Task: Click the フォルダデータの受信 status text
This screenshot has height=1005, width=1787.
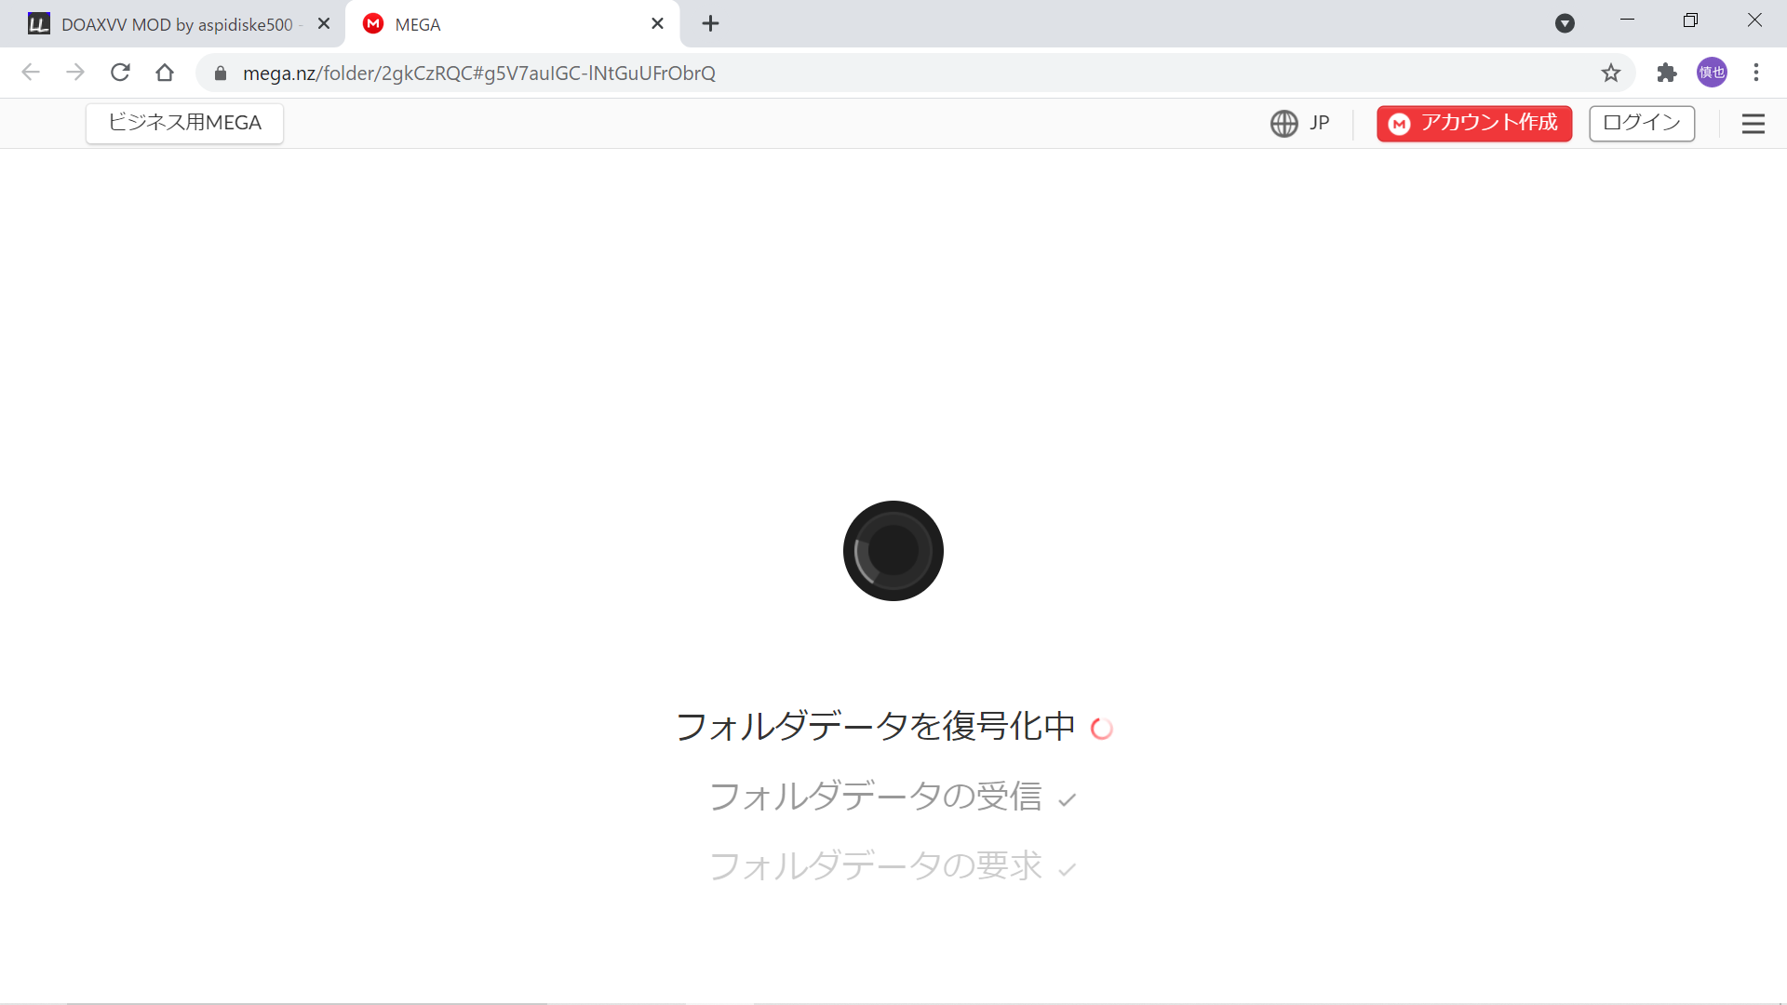Action: click(876, 797)
